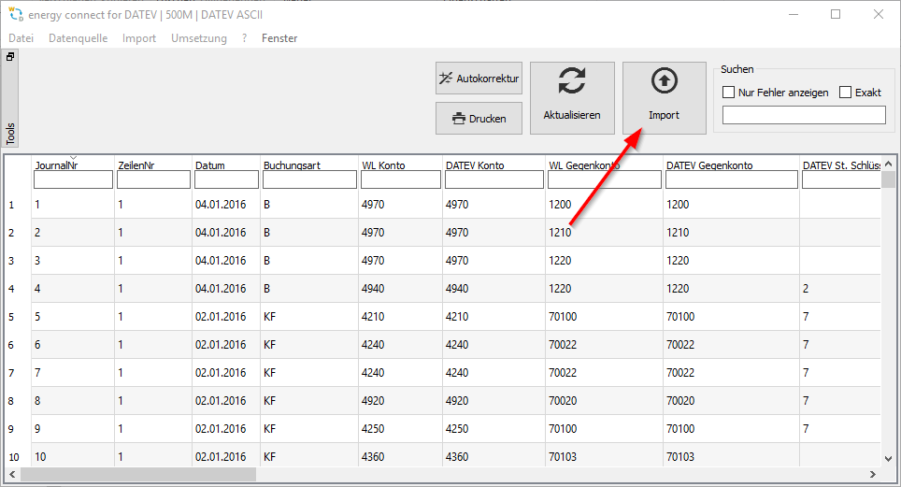Click the vertical scrollbar up arrow
The height and width of the screenshot is (487, 901).
(888, 164)
